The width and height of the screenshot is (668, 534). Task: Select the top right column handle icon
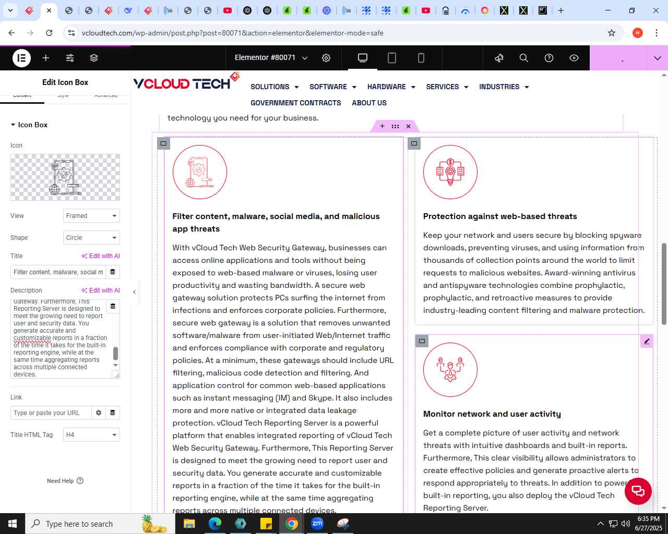click(x=414, y=143)
